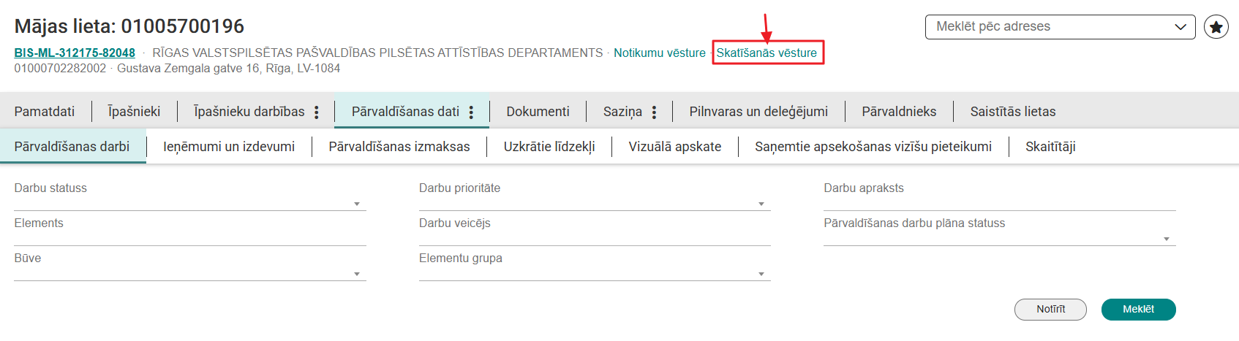
Task: Open the Būve dropdown
Action: click(190, 274)
